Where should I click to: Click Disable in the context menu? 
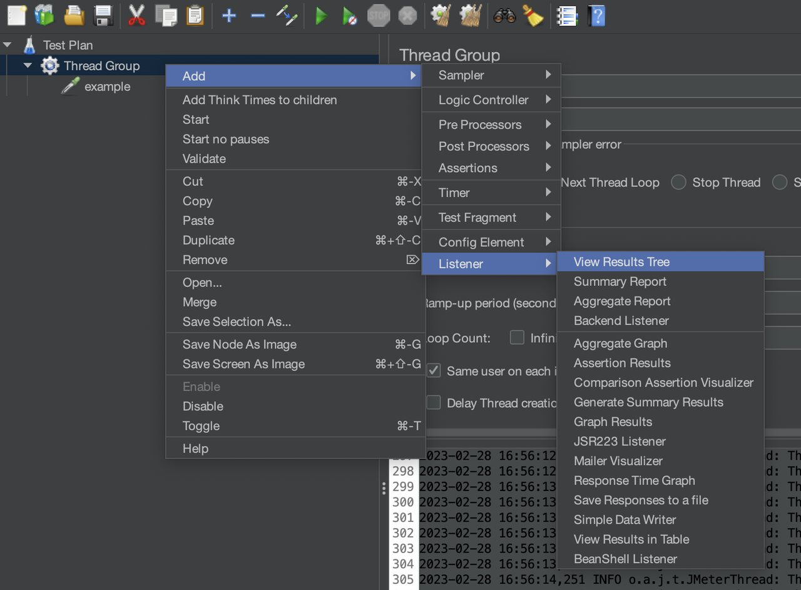point(203,406)
